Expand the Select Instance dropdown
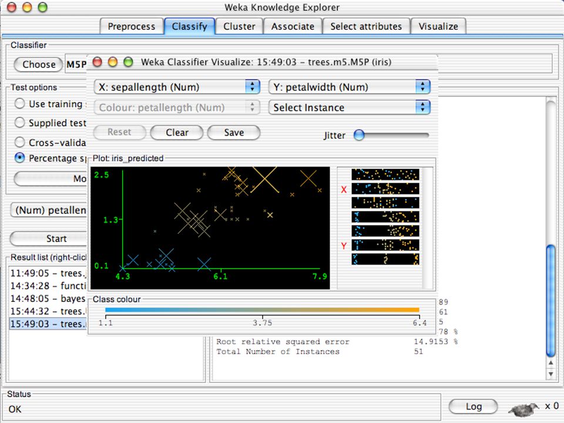Image resolution: width=564 pixels, height=423 pixels. [349, 108]
